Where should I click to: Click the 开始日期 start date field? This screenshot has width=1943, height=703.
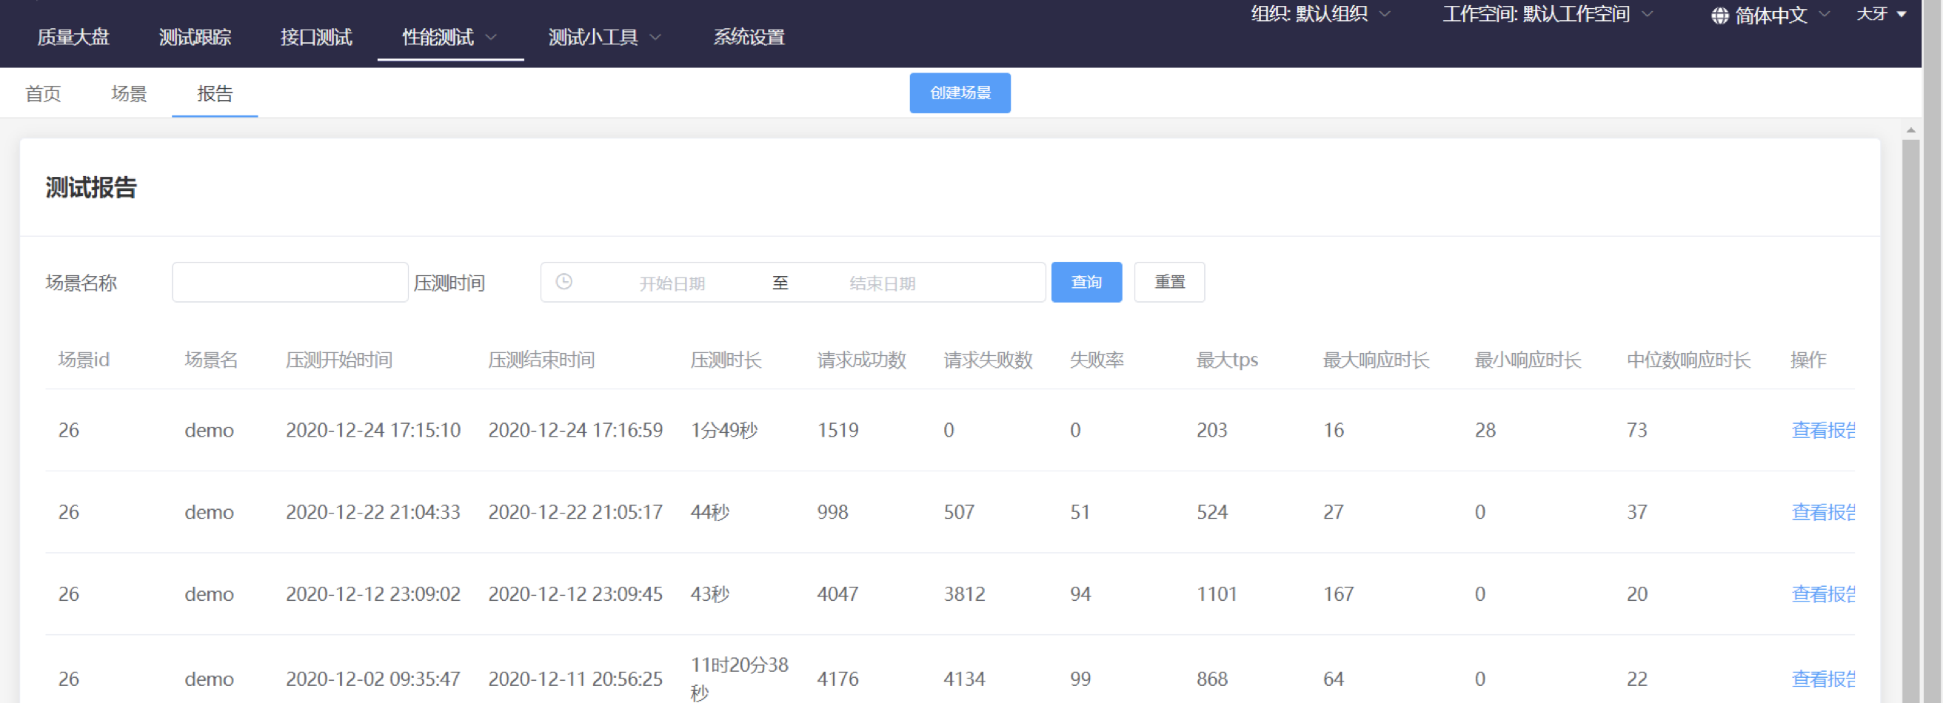(x=672, y=283)
